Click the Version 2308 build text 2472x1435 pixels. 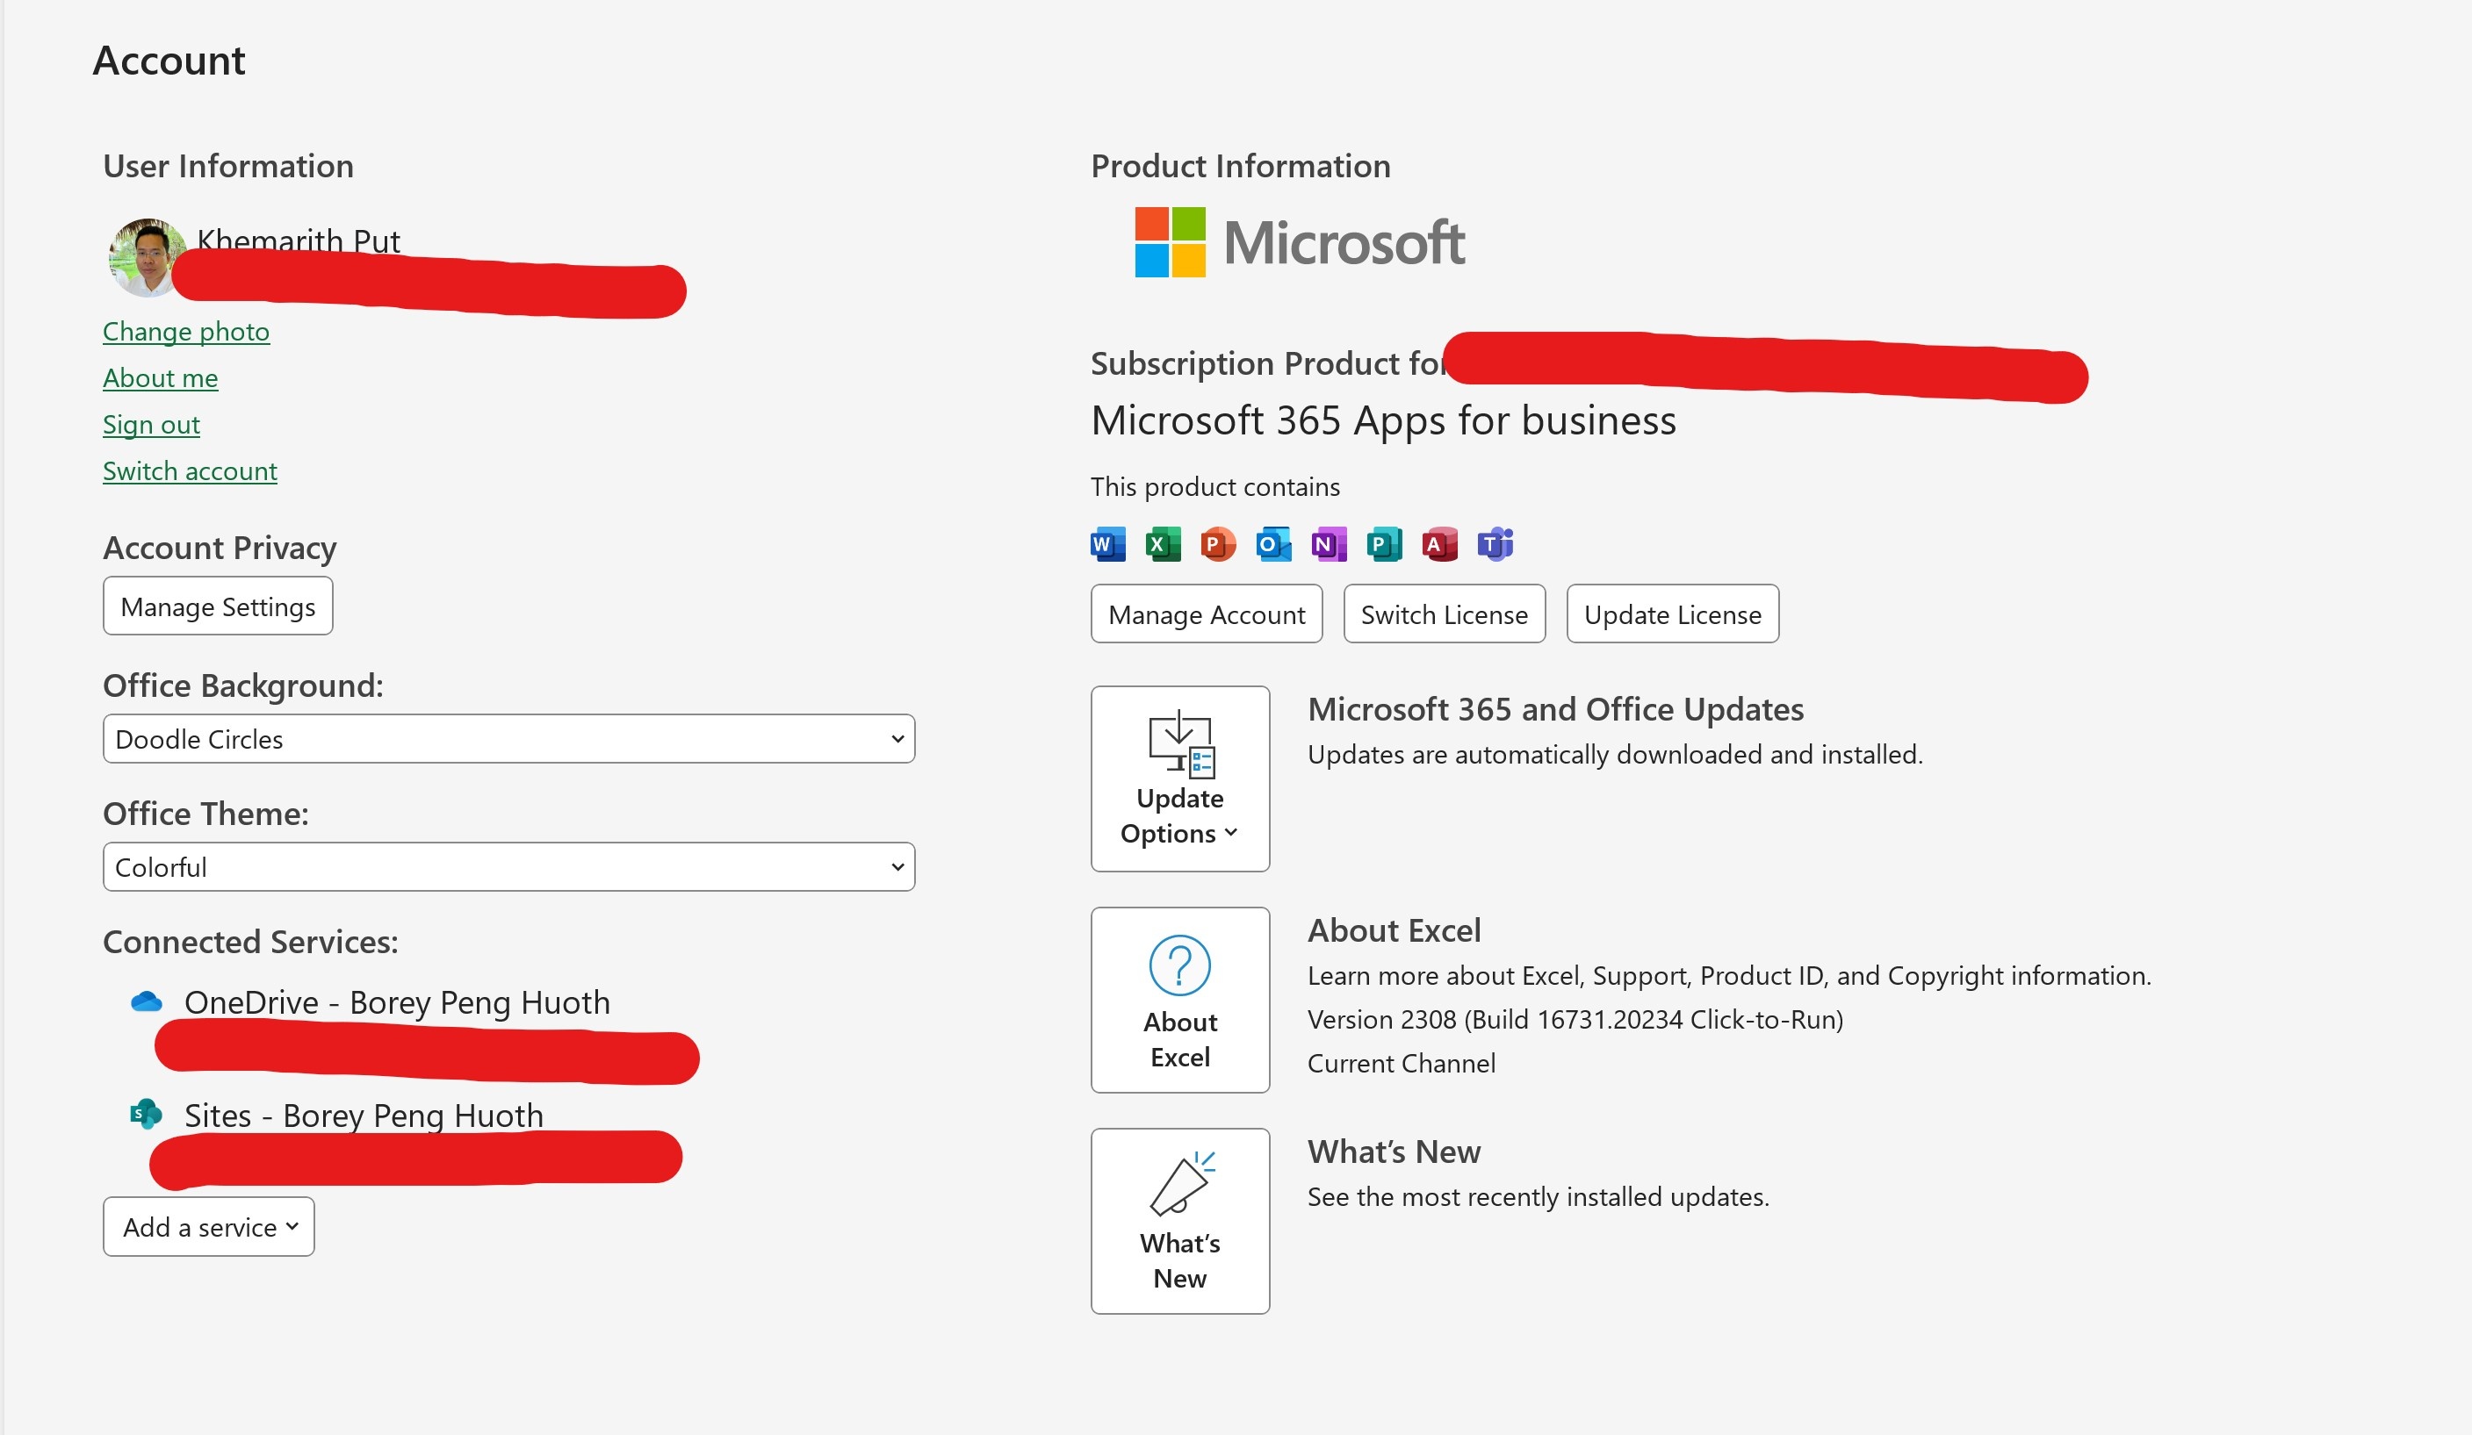pos(1575,1019)
